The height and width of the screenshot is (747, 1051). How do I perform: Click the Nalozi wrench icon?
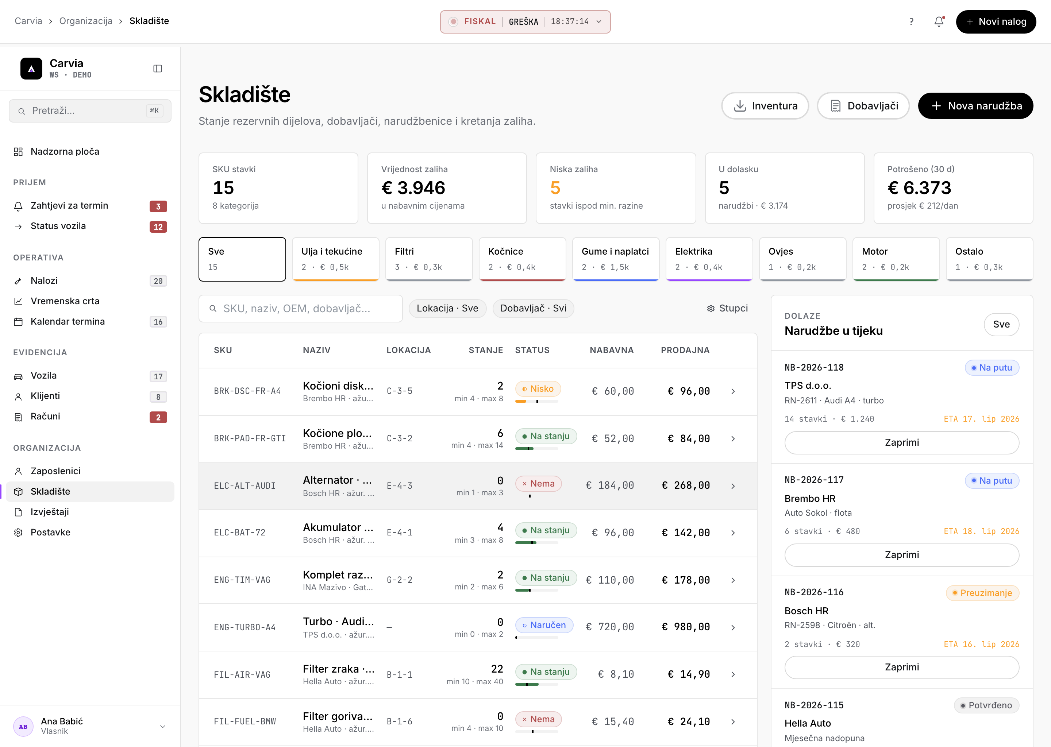[x=18, y=281]
